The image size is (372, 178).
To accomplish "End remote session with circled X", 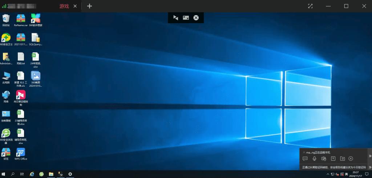I will click(351, 158).
